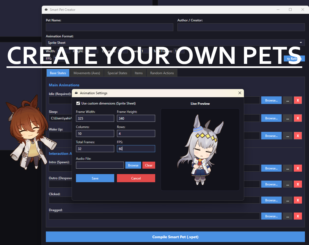
Task: Open settings (...) for the Outro row
Action: 288,184
